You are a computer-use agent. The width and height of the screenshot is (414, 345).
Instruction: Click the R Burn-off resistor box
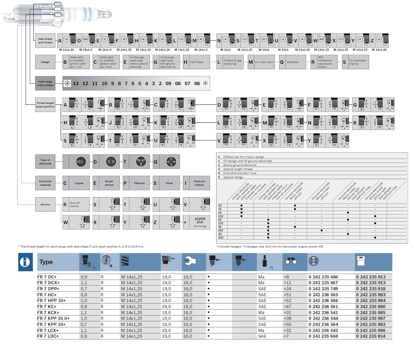click(x=76, y=204)
